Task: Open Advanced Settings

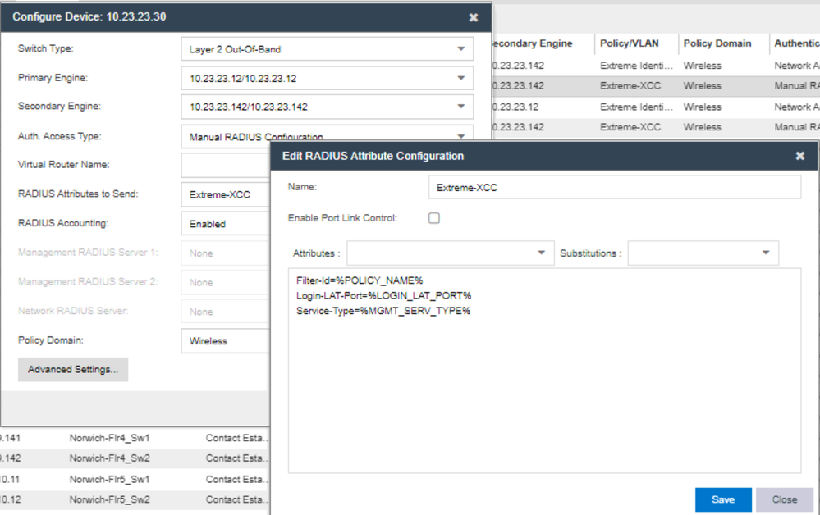Action: point(73,370)
